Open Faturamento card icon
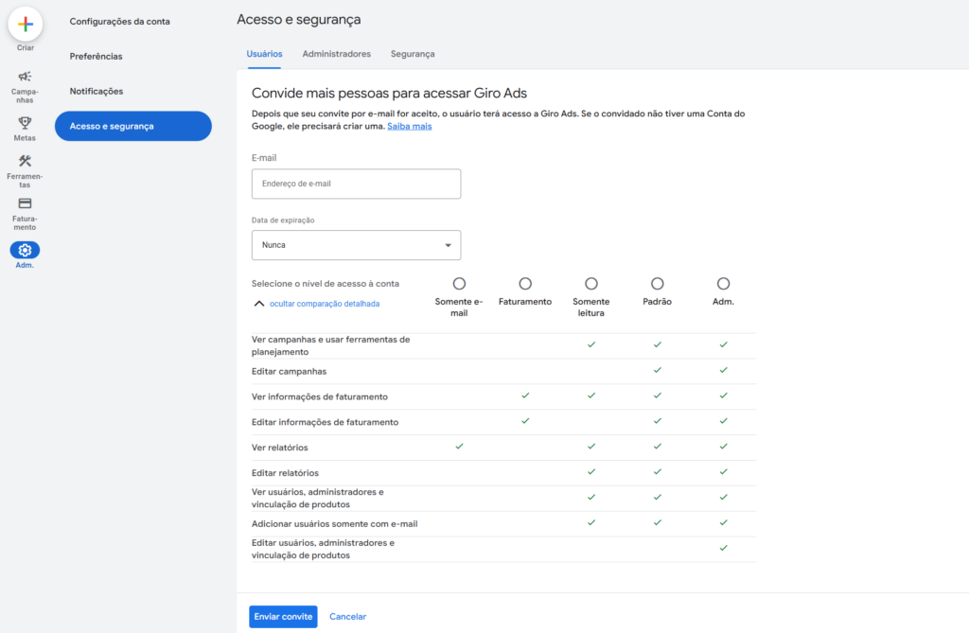The width and height of the screenshot is (969, 633). [x=25, y=203]
